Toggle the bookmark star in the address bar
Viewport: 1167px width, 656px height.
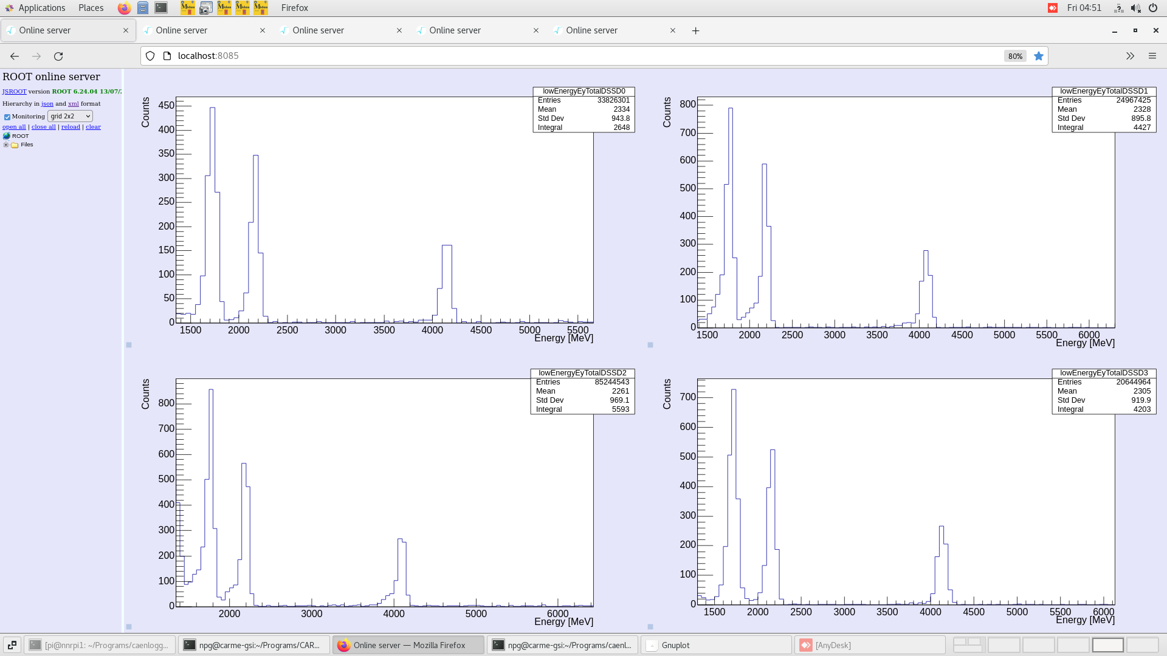pyautogui.click(x=1039, y=56)
